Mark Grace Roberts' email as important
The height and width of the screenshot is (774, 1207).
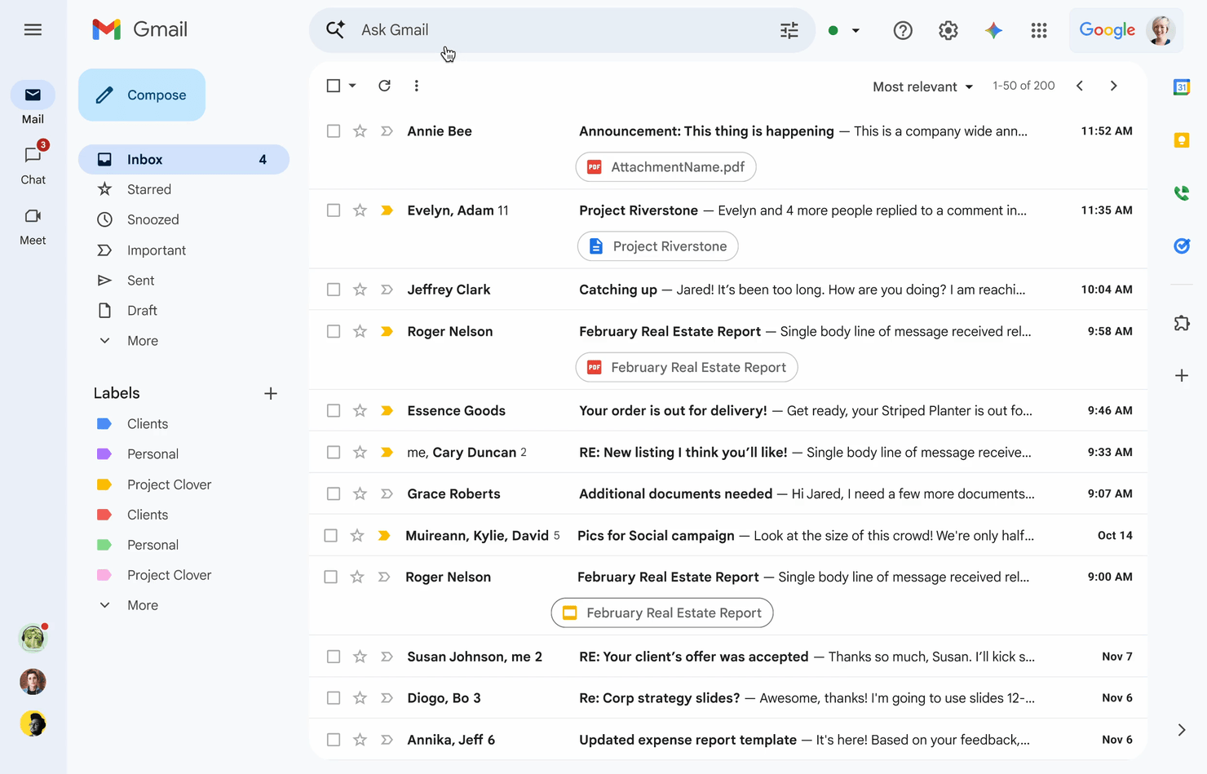[x=385, y=493]
